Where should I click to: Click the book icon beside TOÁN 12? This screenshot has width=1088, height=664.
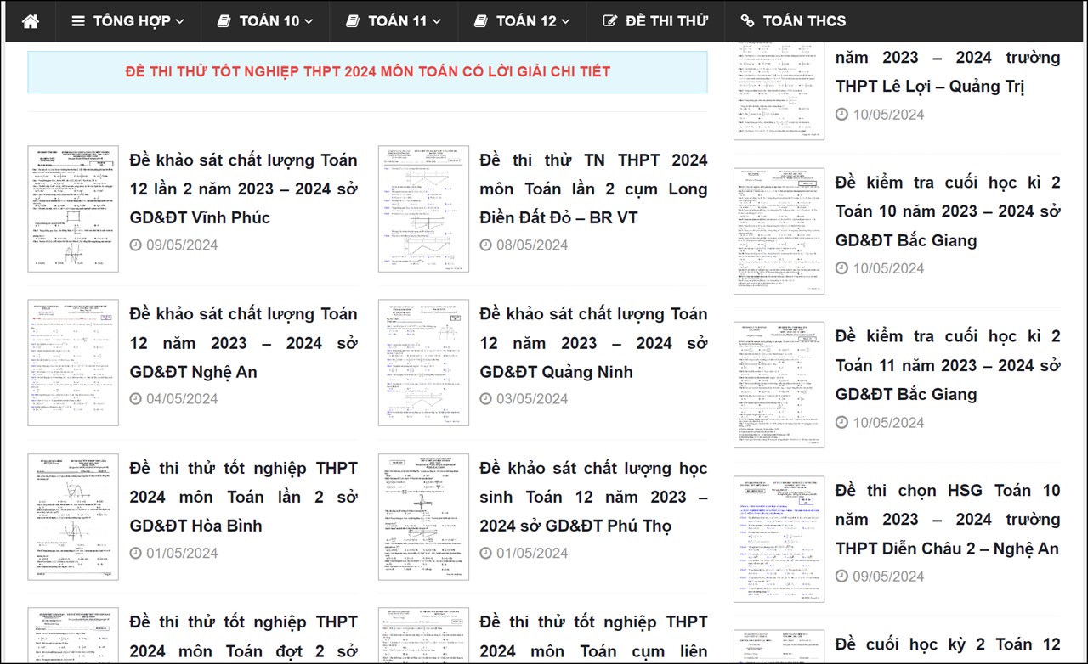[x=481, y=21]
